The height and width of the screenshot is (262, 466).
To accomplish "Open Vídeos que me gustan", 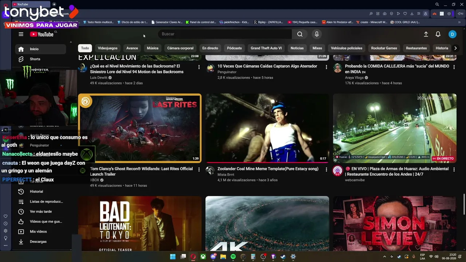I will click(x=41, y=222).
